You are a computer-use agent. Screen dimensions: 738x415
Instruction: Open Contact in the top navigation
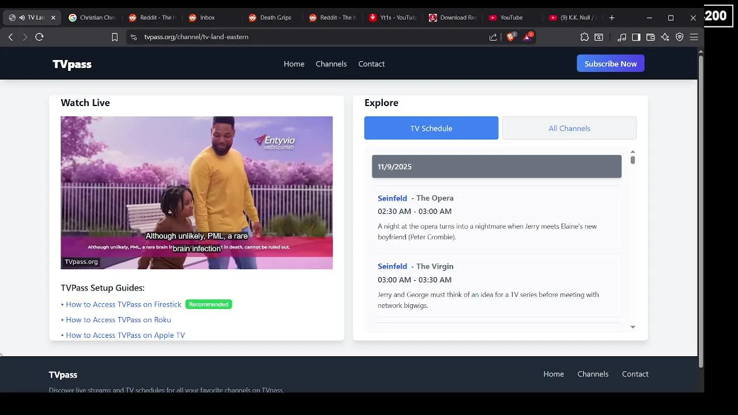click(x=371, y=64)
